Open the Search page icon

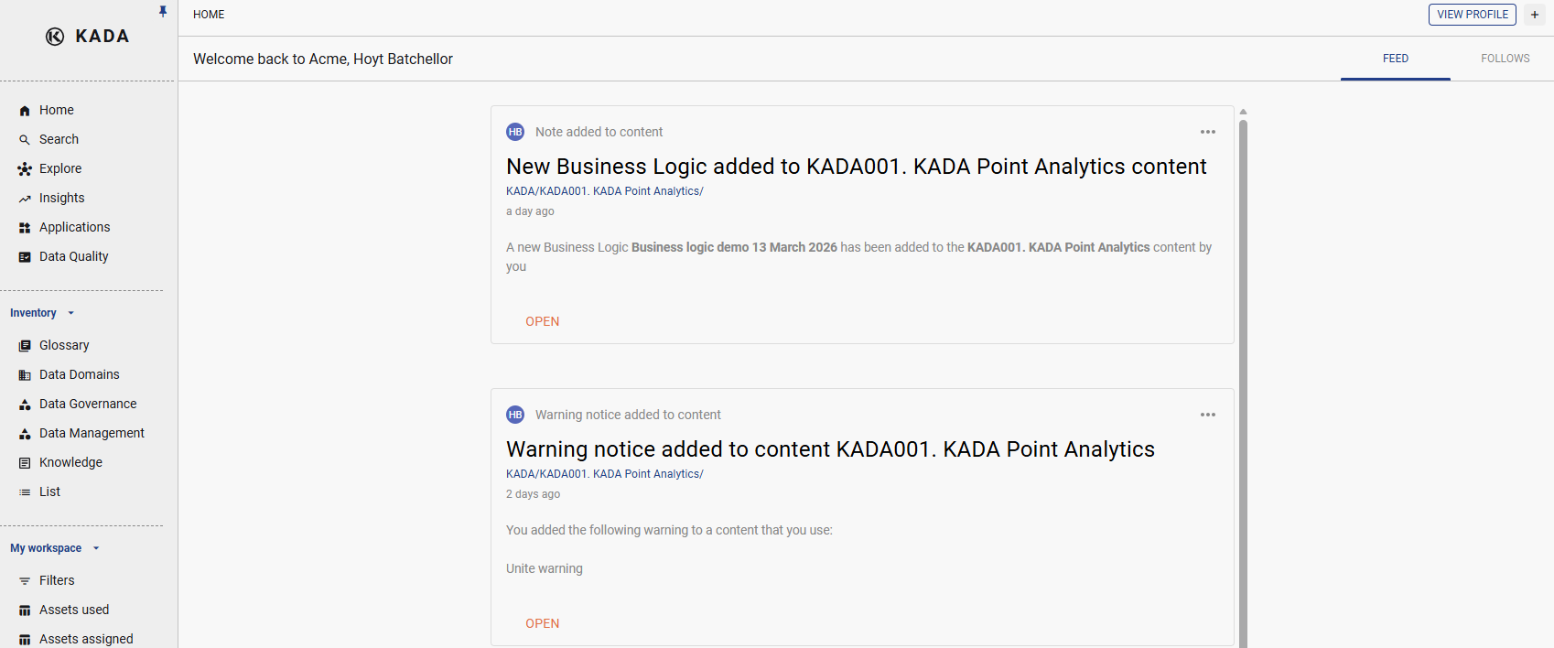pos(25,140)
